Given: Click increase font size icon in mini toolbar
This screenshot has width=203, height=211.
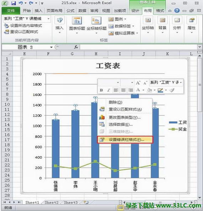Looking at the screenshot, I should [138, 82].
